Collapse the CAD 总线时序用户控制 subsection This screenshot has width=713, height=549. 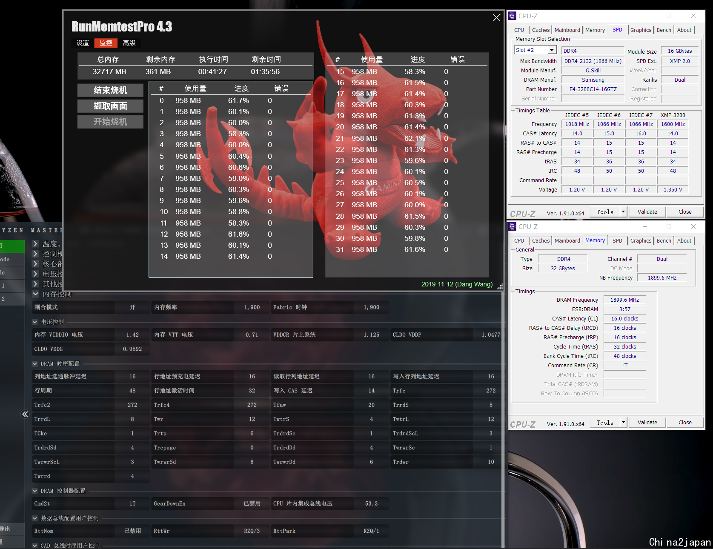pos(35,546)
